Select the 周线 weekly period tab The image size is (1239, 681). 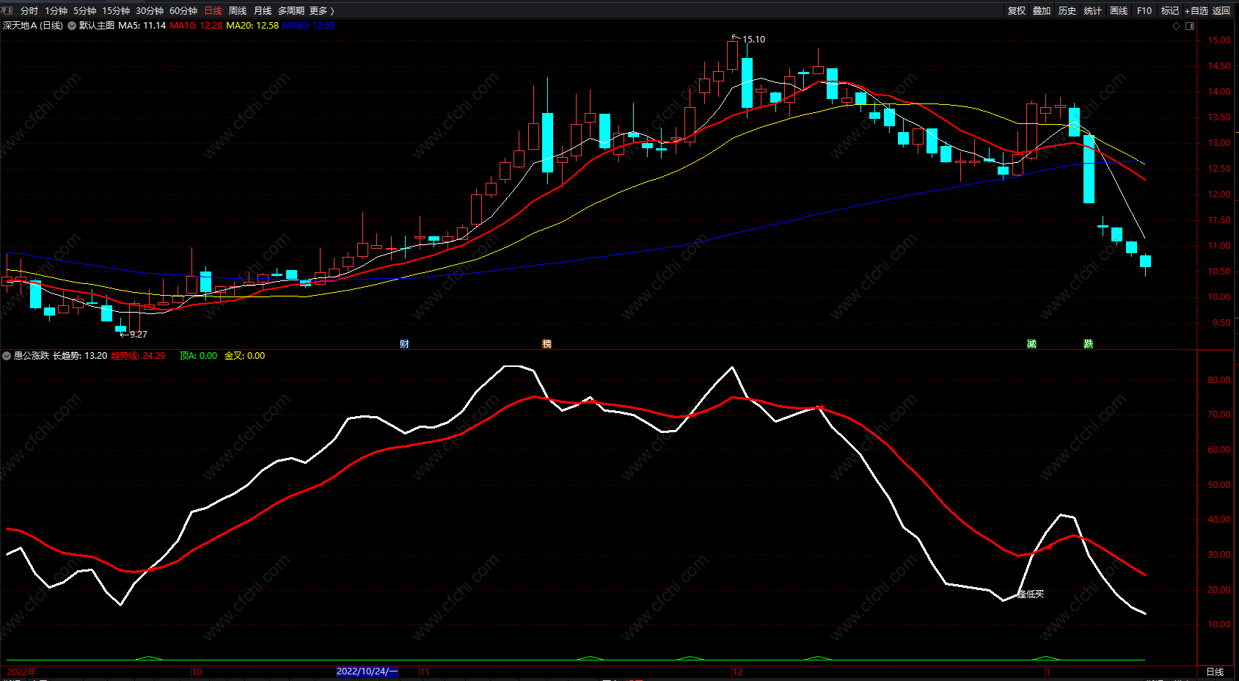pos(238,10)
